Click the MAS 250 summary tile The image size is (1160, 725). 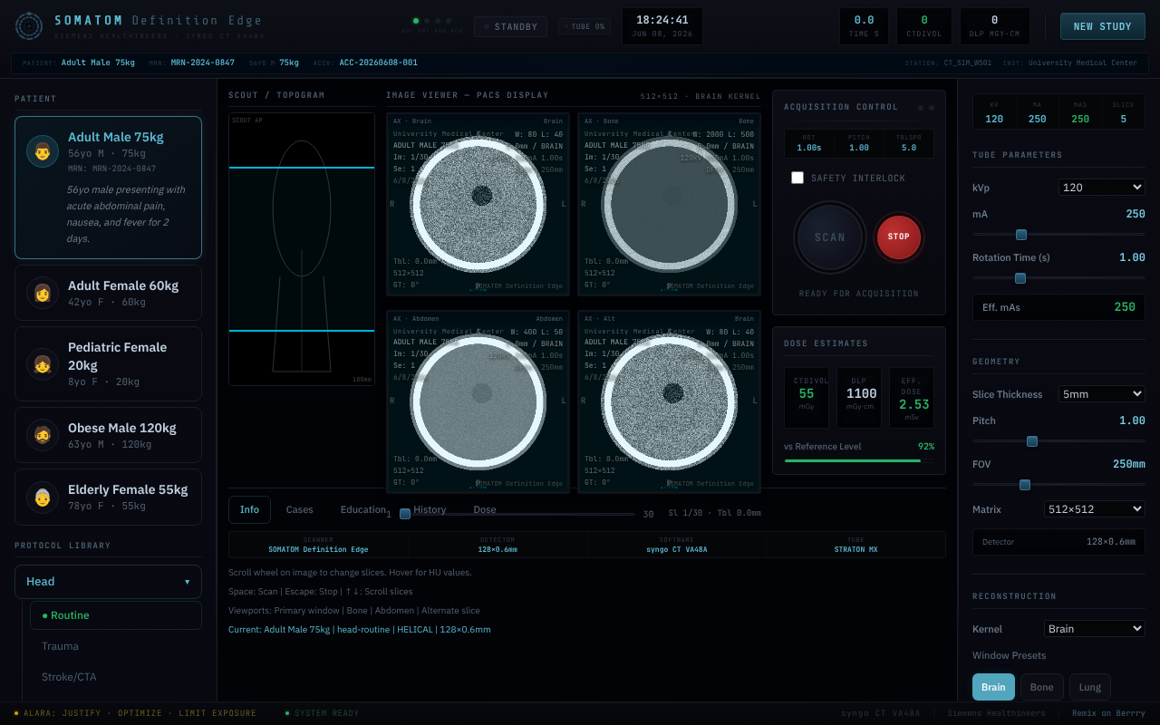point(1080,112)
